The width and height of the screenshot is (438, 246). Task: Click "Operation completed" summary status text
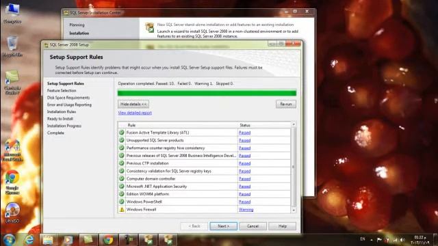(176, 83)
